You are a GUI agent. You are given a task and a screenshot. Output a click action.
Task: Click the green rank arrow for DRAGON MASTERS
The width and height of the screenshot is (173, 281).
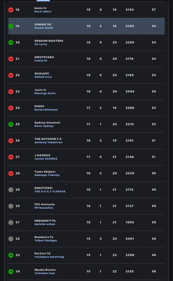11,43
